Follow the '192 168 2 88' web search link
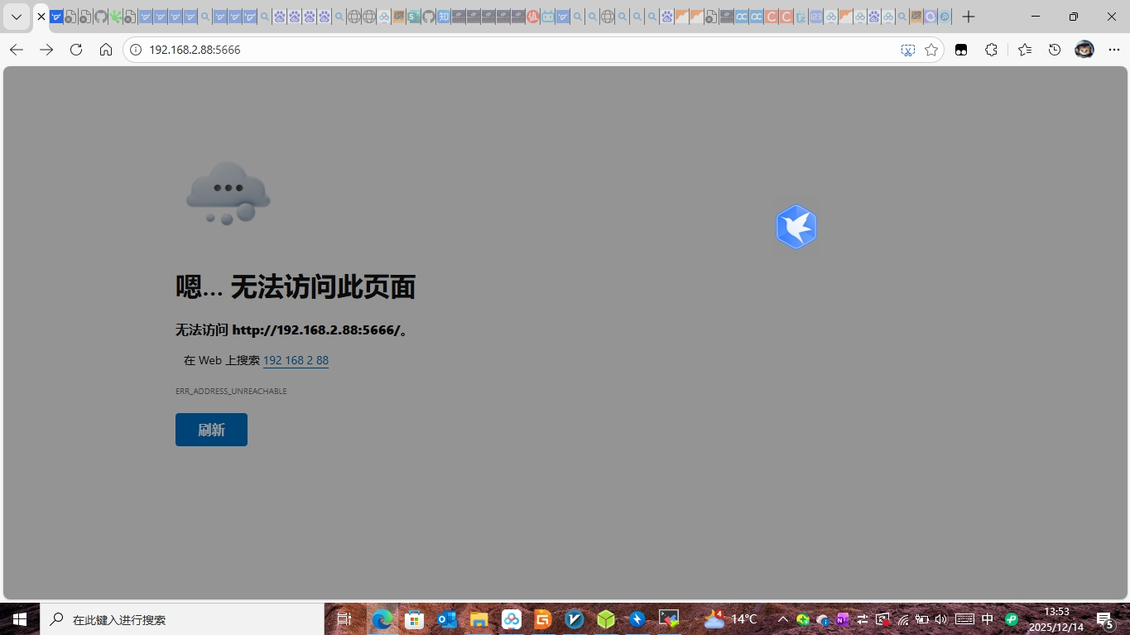This screenshot has height=635, width=1130. 296,360
